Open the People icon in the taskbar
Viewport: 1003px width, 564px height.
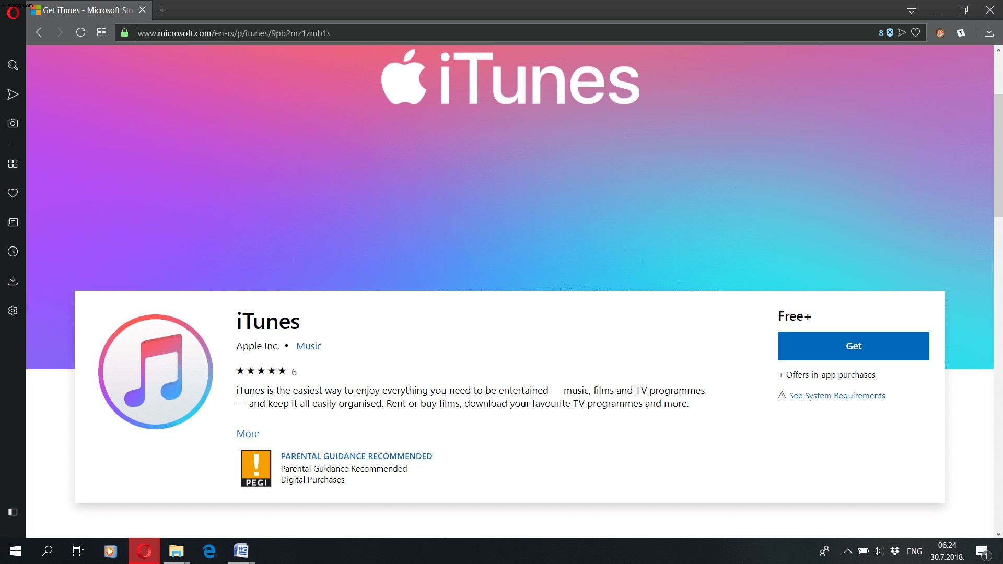point(824,551)
